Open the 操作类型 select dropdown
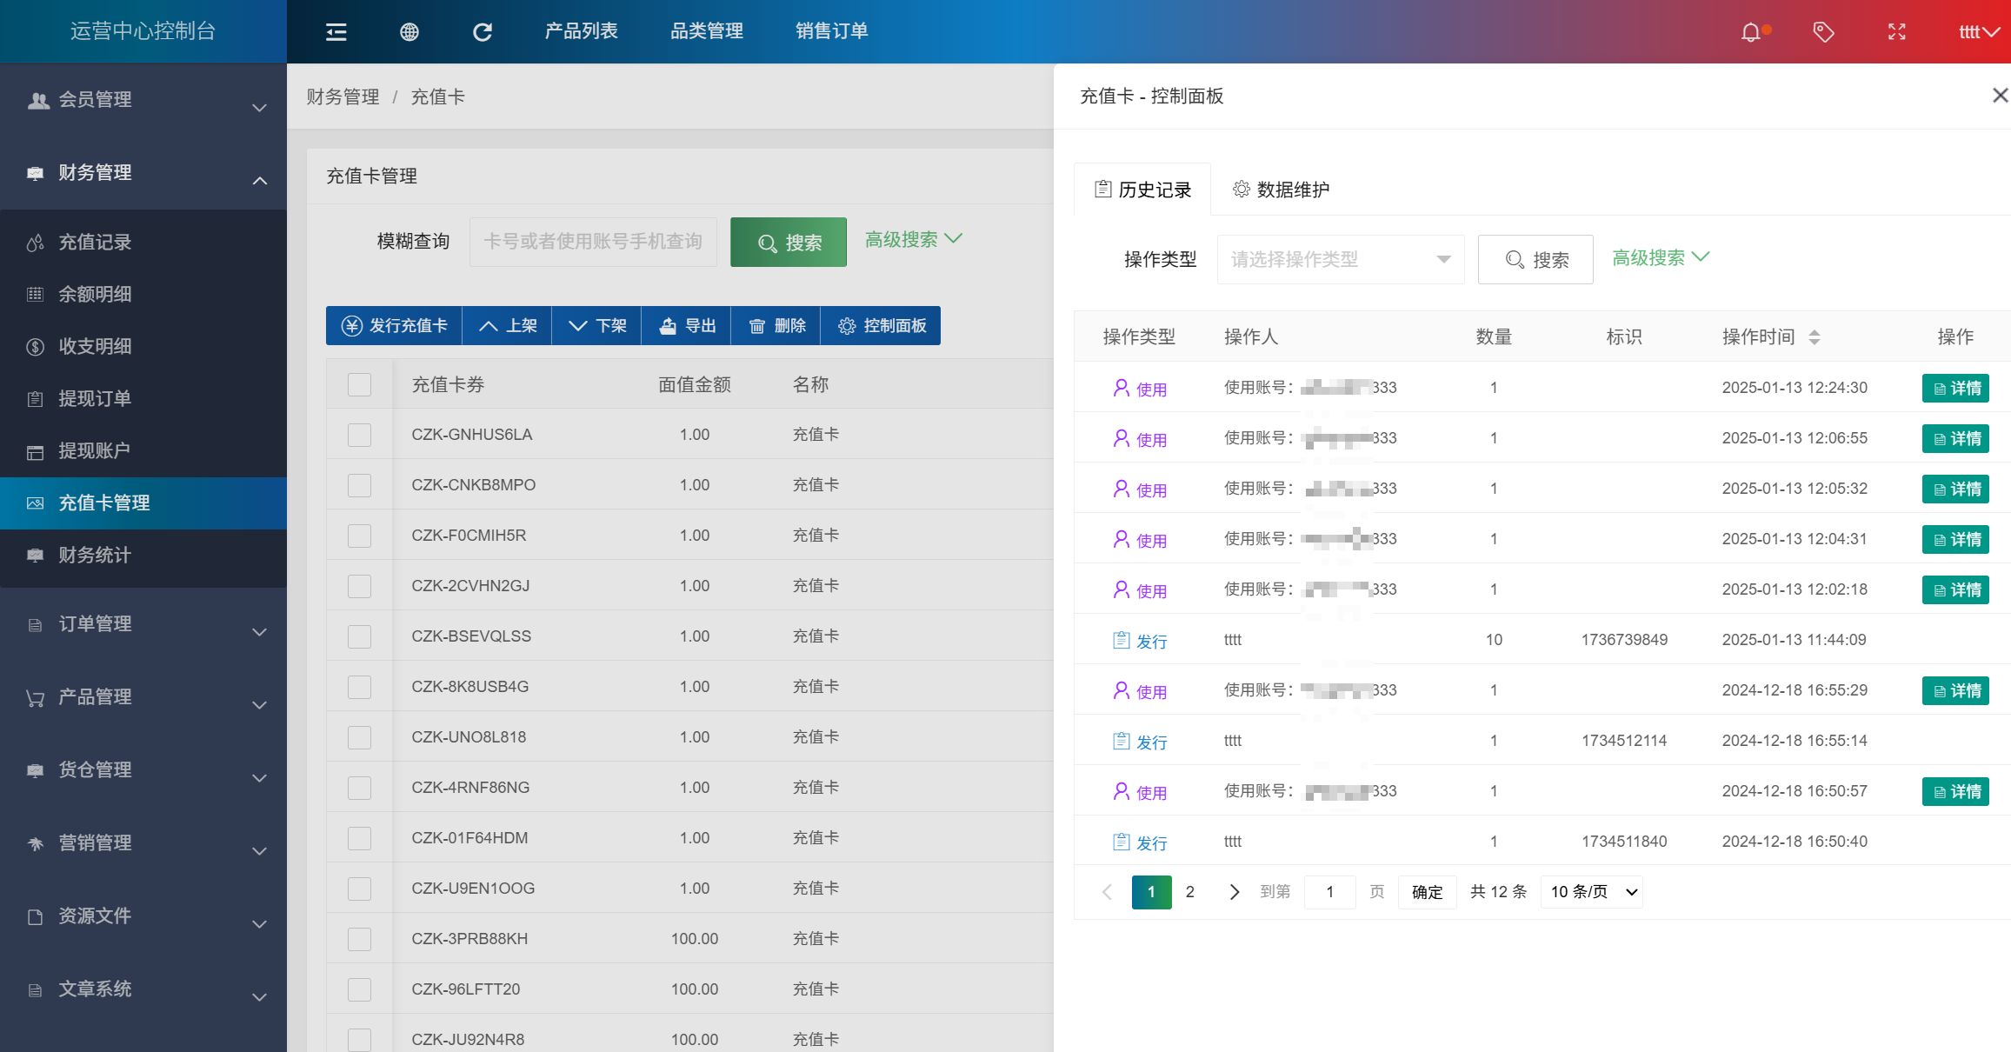2011x1052 pixels. 1341,259
